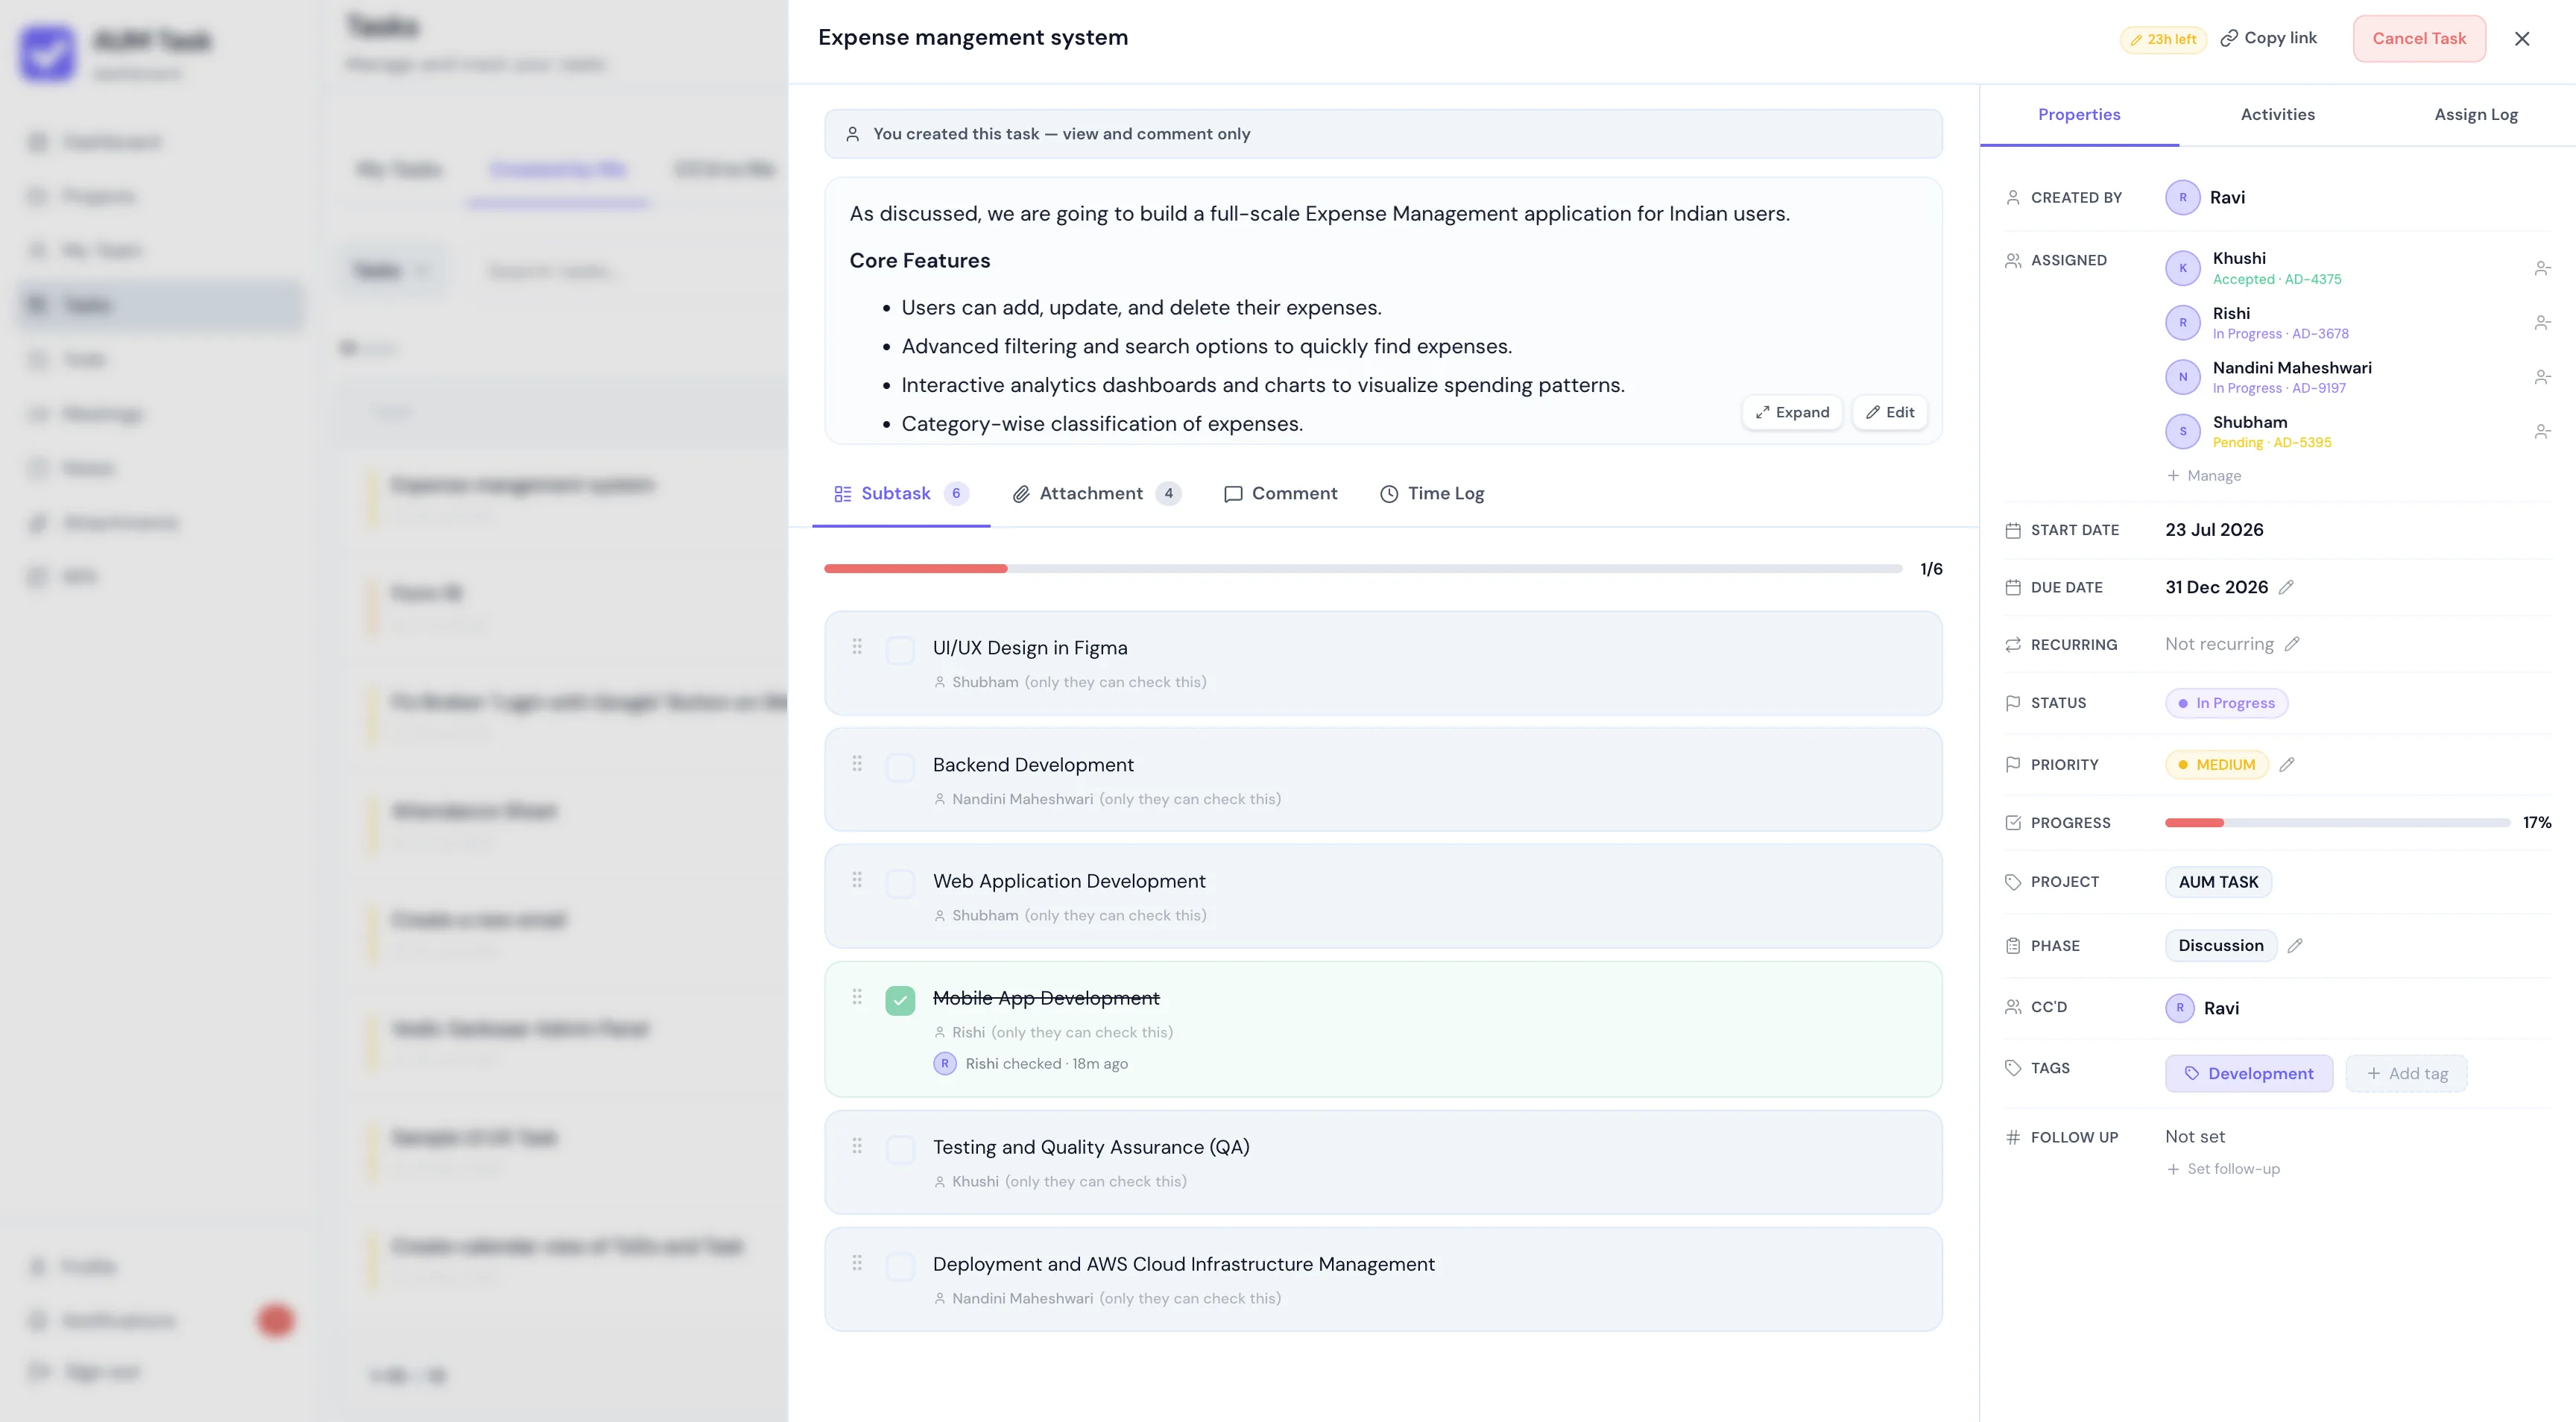2576x1422 pixels.
Task: Open the In Progress status badge
Action: click(2226, 703)
